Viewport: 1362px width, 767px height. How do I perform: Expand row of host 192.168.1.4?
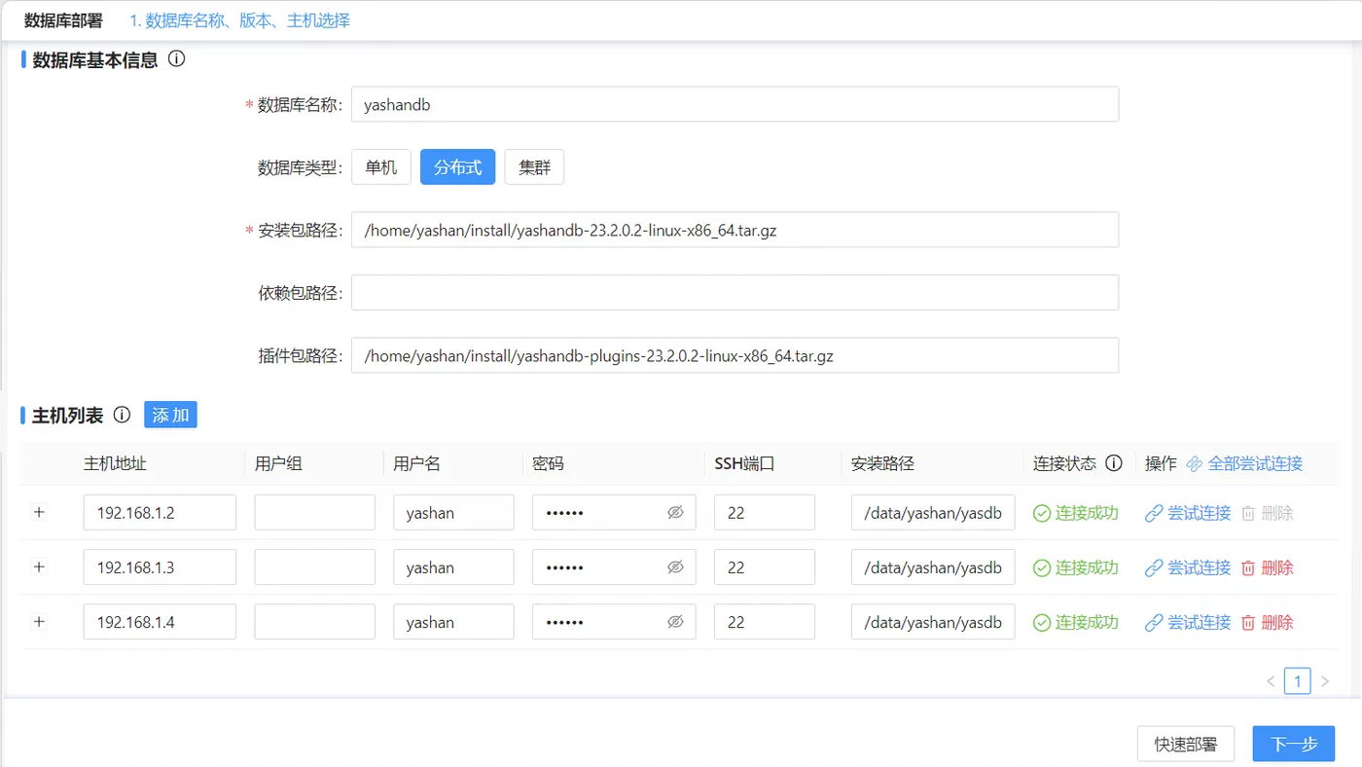pyautogui.click(x=39, y=621)
